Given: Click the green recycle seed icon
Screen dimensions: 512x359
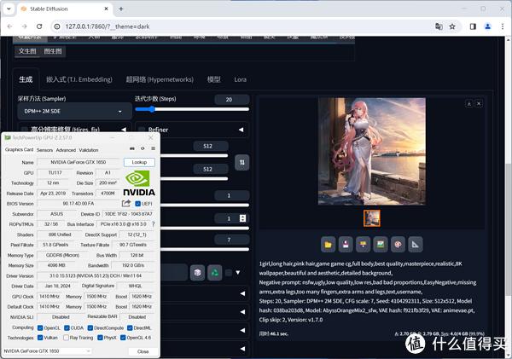Looking at the screenshot, I should (214, 273).
